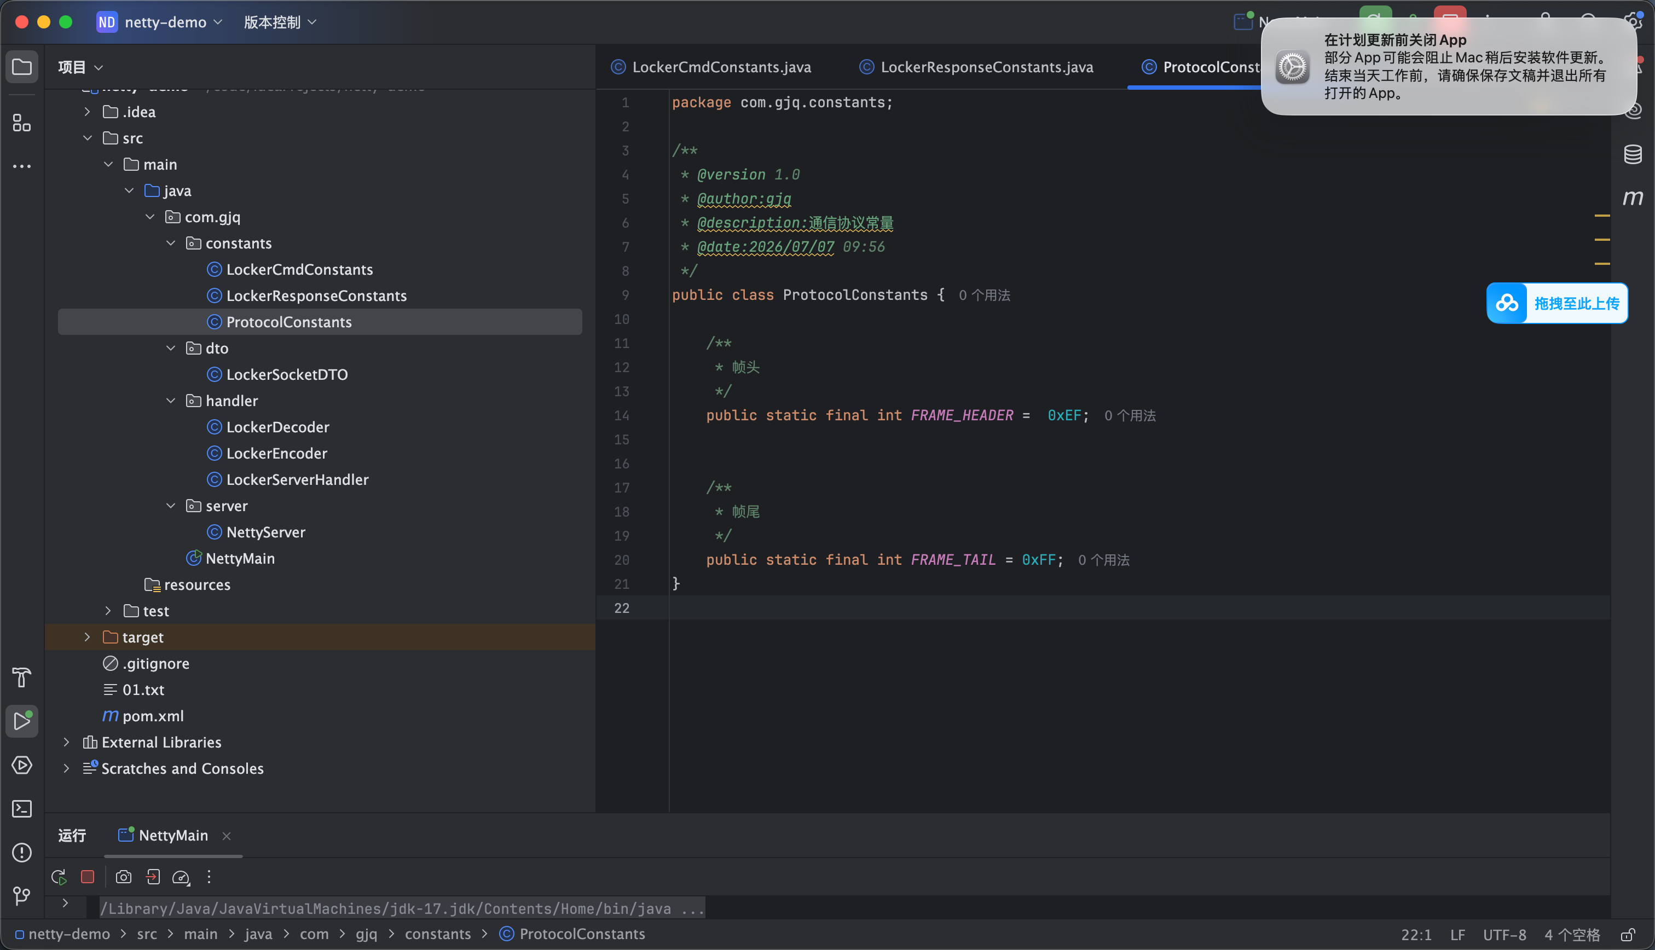Viewport: 1655px width, 950px height.
Task: Collapse the main folder
Action: point(108,164)
